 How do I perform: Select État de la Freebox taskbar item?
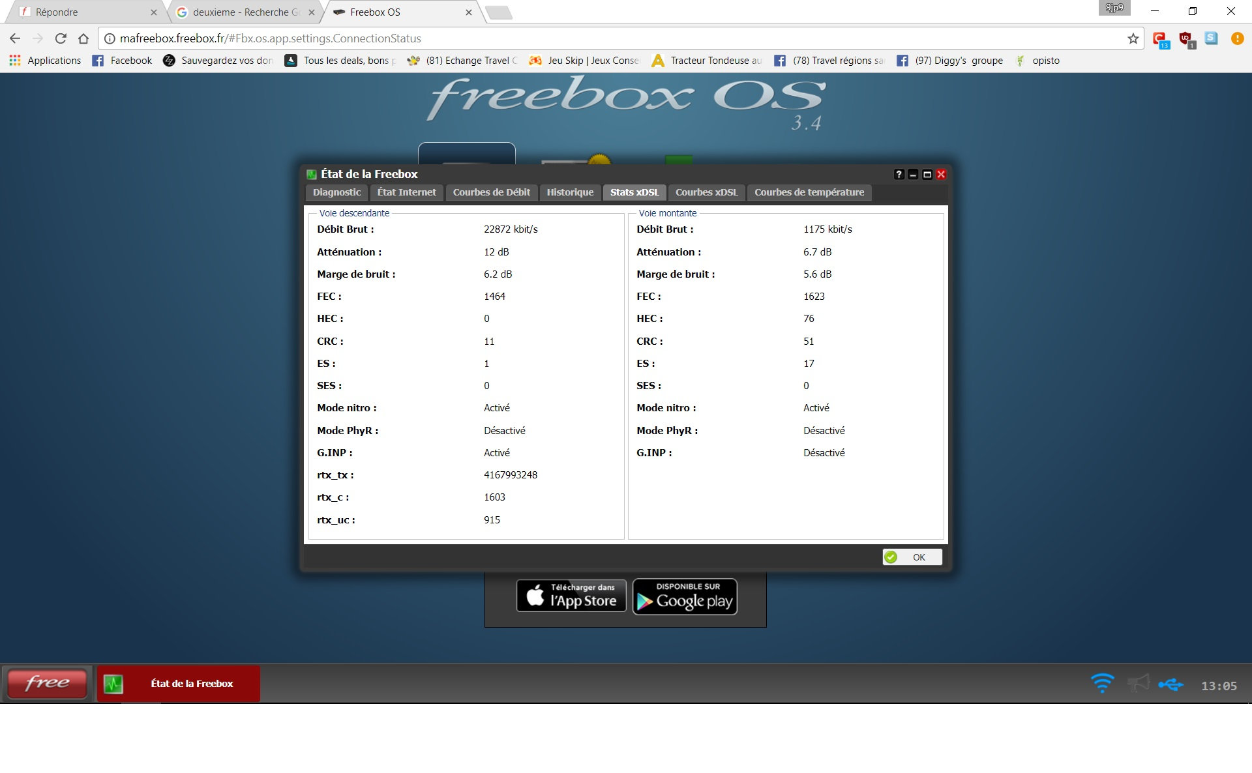179,683
